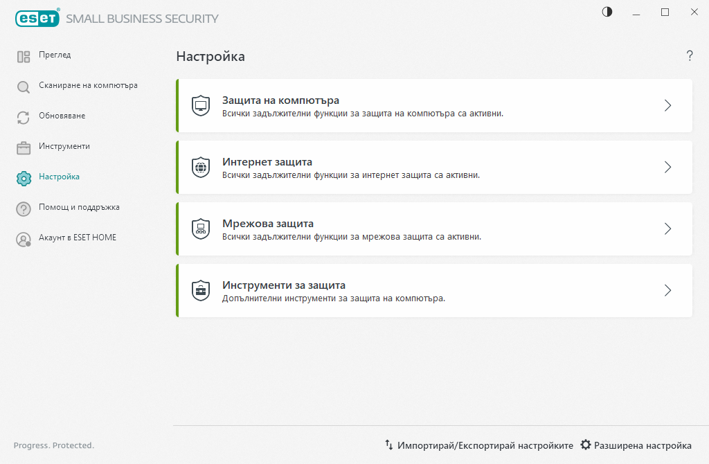Viewport: 709px width, 464px height.
Task: Open Разширена настройка link
Action: pyautogui.click(x=643, y=445)
